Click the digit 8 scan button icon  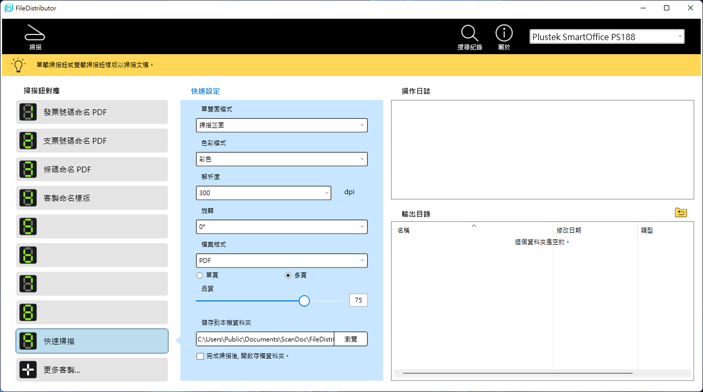coord(28,312)
